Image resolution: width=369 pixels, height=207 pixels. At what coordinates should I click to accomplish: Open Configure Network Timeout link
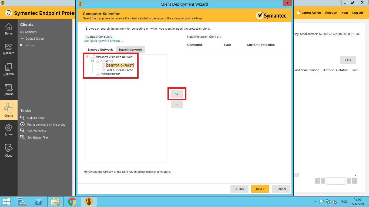pos(103,41)
